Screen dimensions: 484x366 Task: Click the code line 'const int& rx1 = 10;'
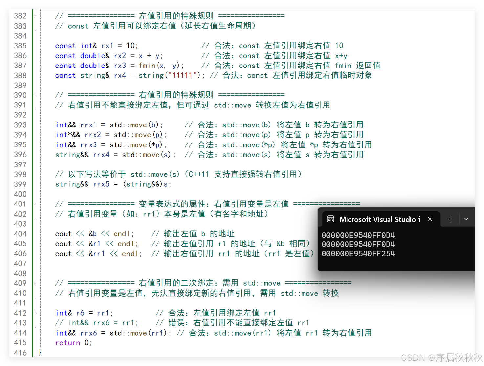(96, 46)
